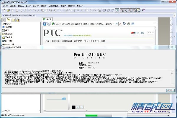
Task: Toggle annotation element display
Action: [x=138, y=10]
